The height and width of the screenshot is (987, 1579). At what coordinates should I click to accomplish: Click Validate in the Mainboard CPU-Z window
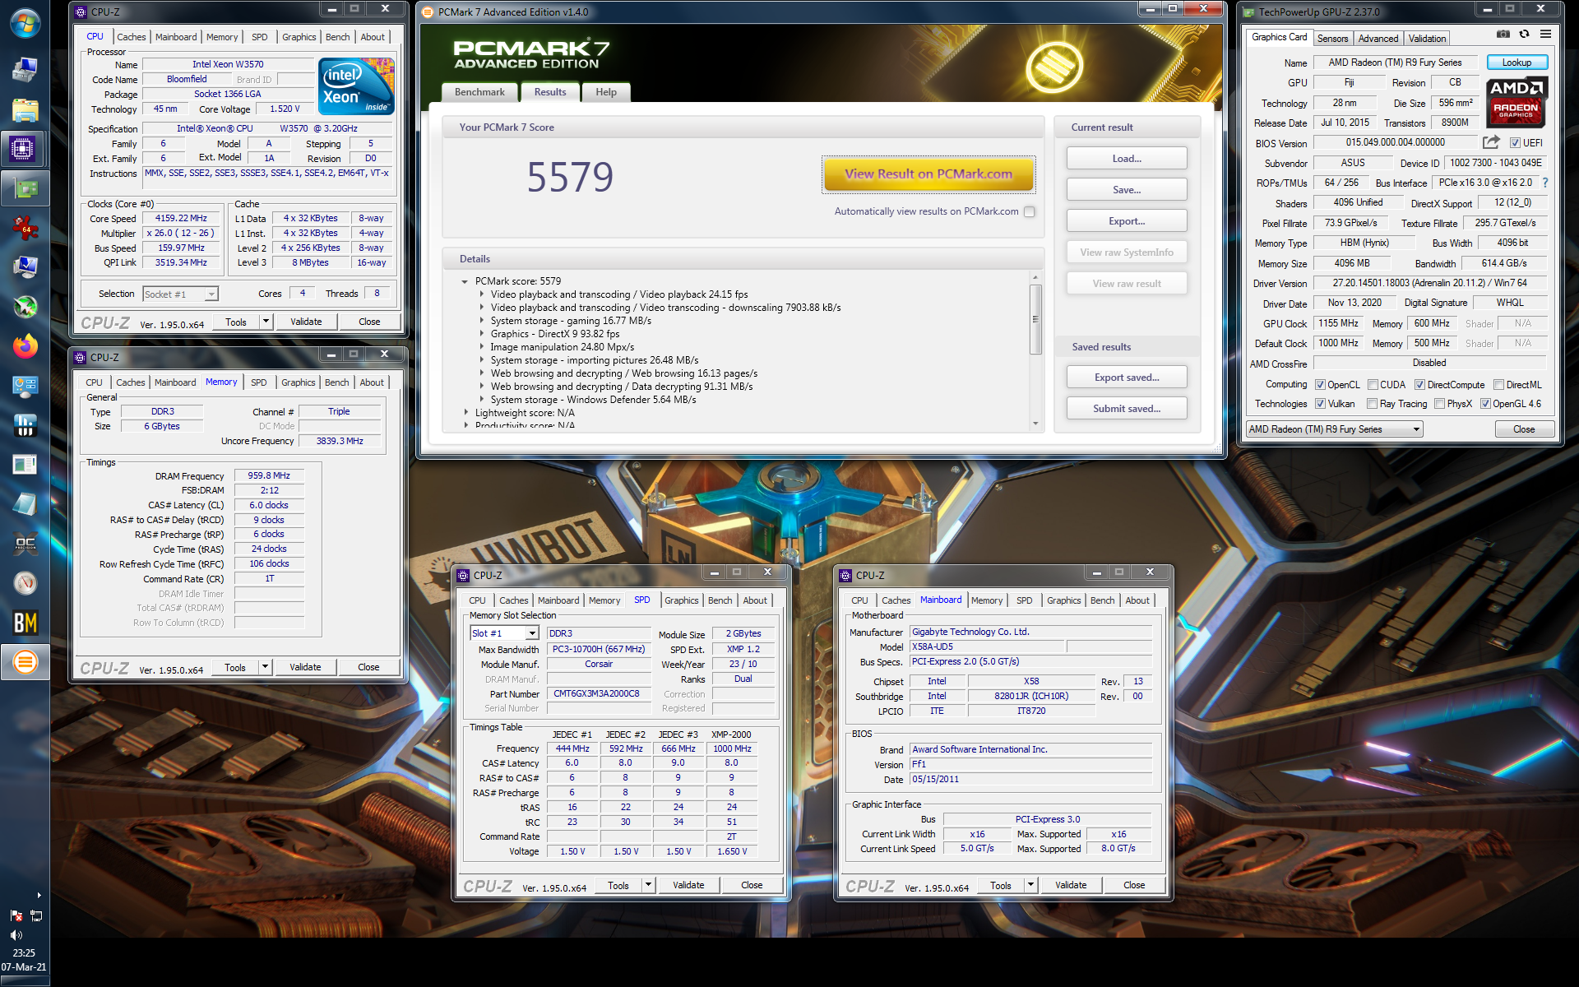(1071, 885)
